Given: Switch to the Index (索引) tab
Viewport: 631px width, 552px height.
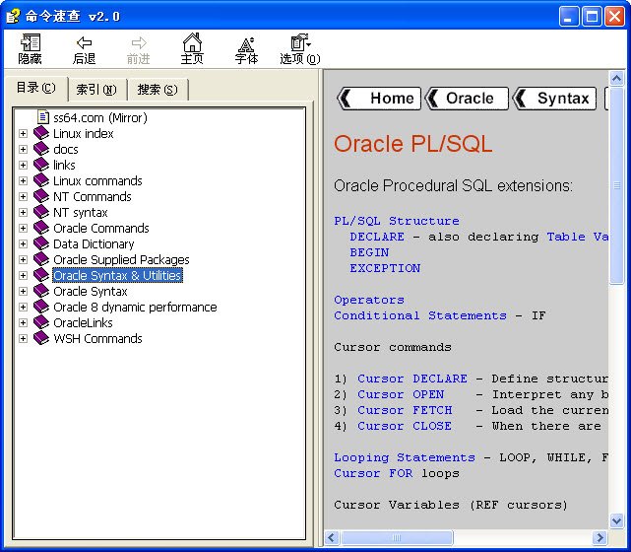Looking at the screenshot, I should (x=96, y=90).
